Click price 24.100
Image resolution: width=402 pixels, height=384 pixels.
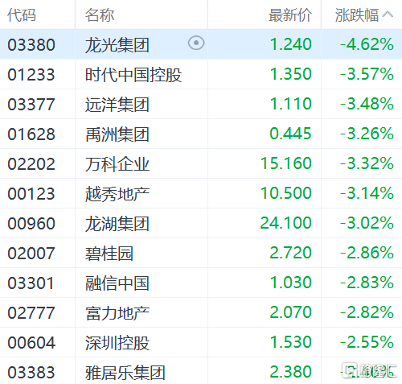[286, 223]
